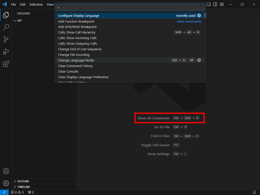The height and width of the screenshot is (195, 260).
Task: Select Add Function Breakpoint command
Action: [130, 21]
